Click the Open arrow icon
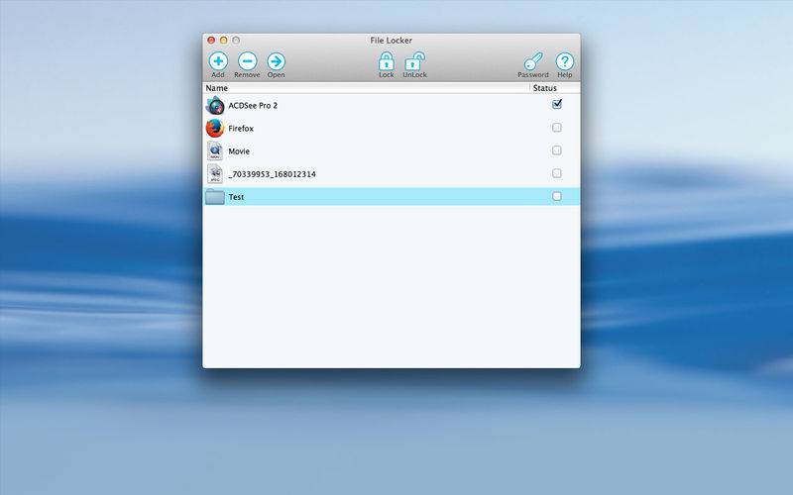The width and height of the screenshot is (793, 495). pyautogui.click(x=277, y=61)
